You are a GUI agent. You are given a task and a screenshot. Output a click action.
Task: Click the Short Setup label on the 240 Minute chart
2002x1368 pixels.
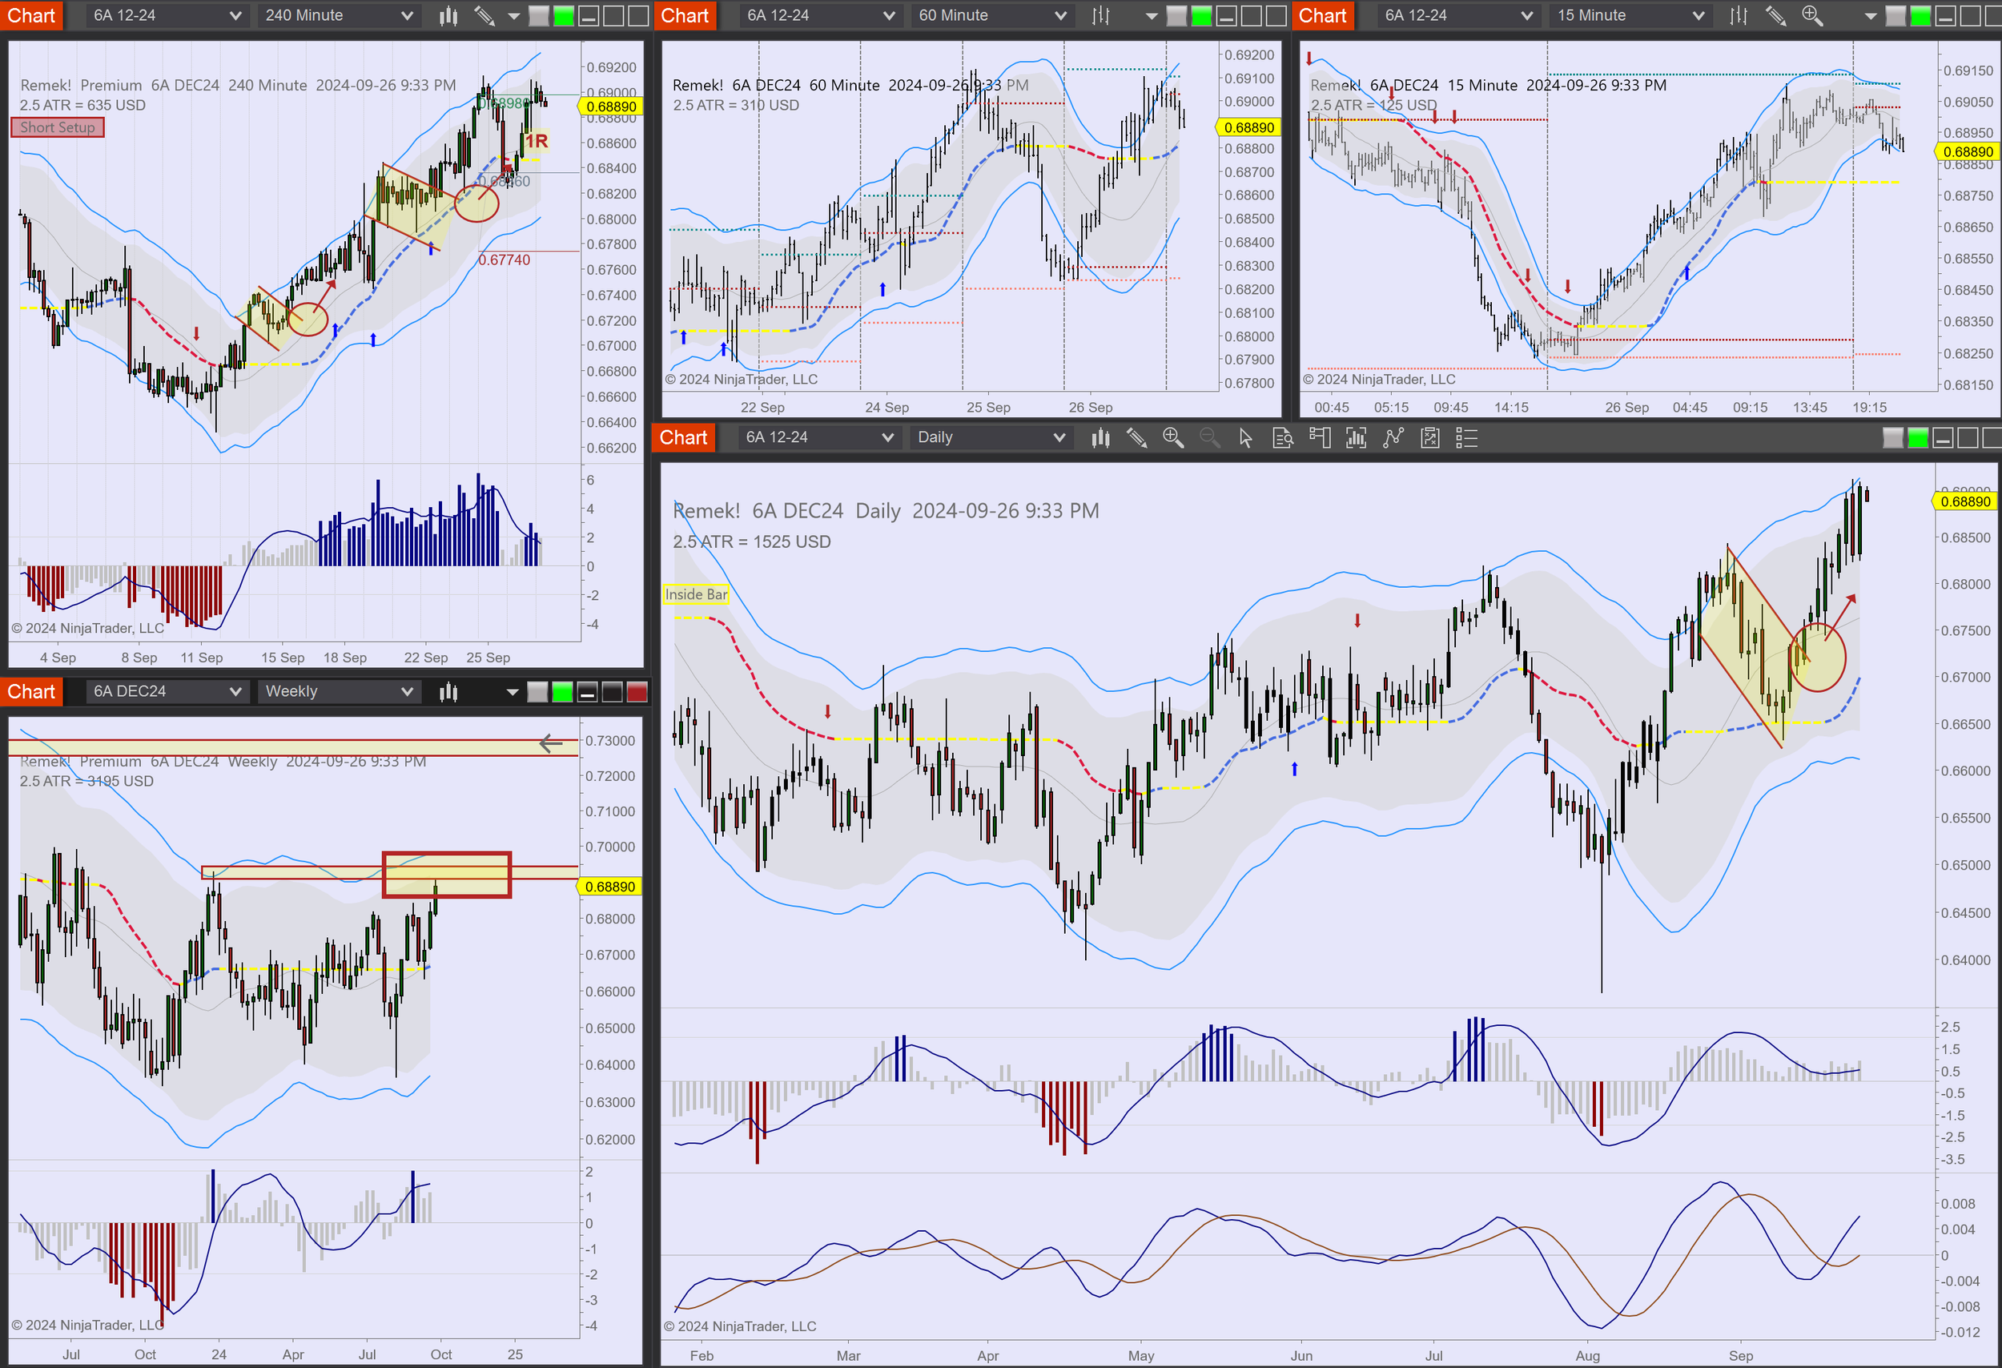pyautogui.click(x=57, y=127)
